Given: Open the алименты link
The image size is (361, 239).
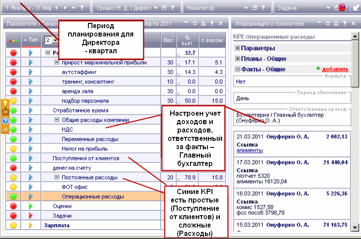Looking at the screenshot, I should pos(250,150).
